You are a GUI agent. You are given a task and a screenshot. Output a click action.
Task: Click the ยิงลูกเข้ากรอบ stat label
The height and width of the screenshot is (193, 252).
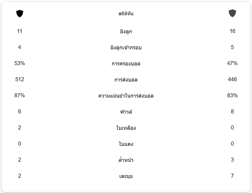[x=126, y=47]
